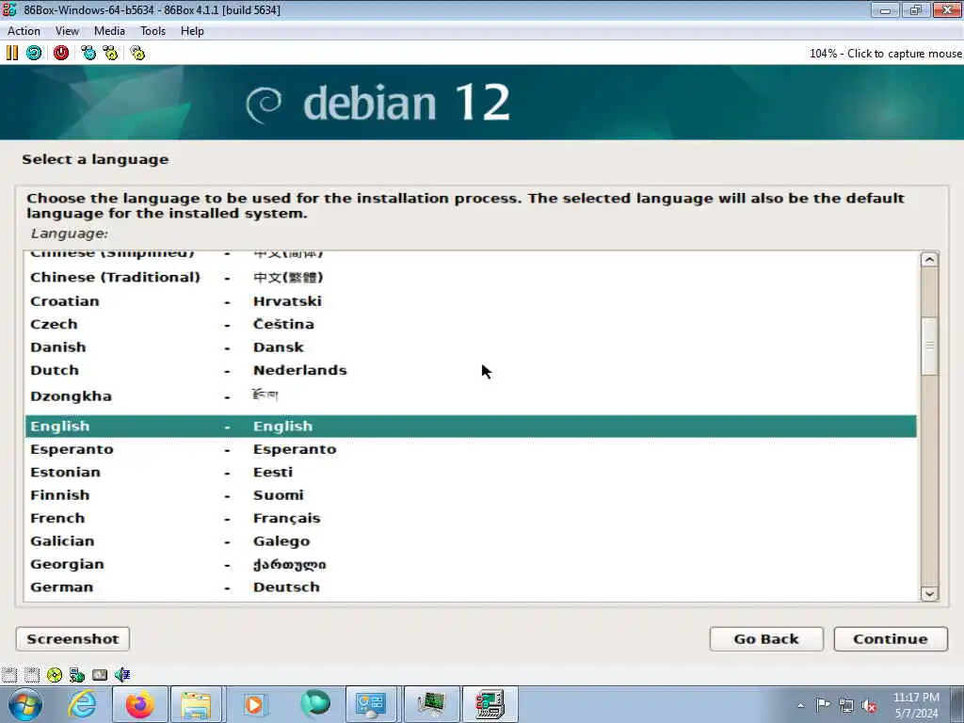Viewport: 964px width, 723px height.
Task: Open the media player taskbar icon
Action: pyautogui.click(x=254, y=704)
